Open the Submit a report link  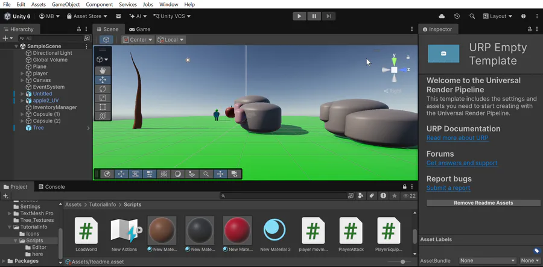[448, 188]
